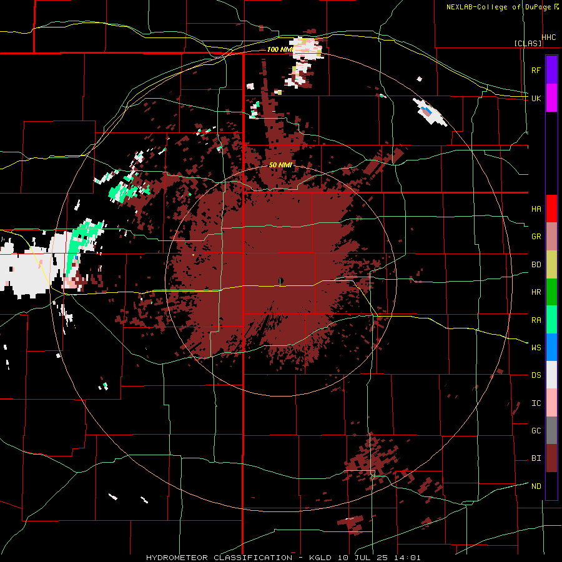
Task: Click the radar site black dot at center
Action: pos(281,280)
